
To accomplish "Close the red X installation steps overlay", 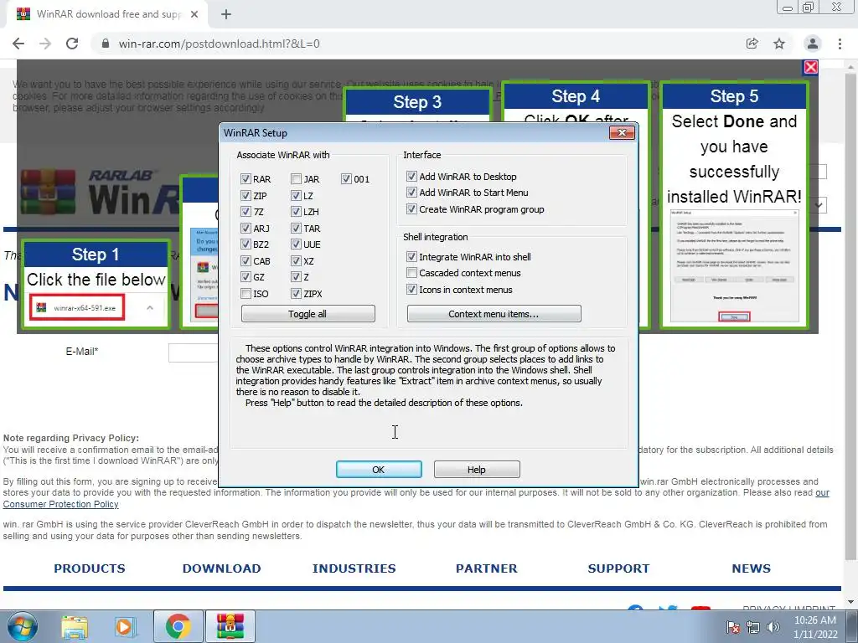I will pos(810,67).
